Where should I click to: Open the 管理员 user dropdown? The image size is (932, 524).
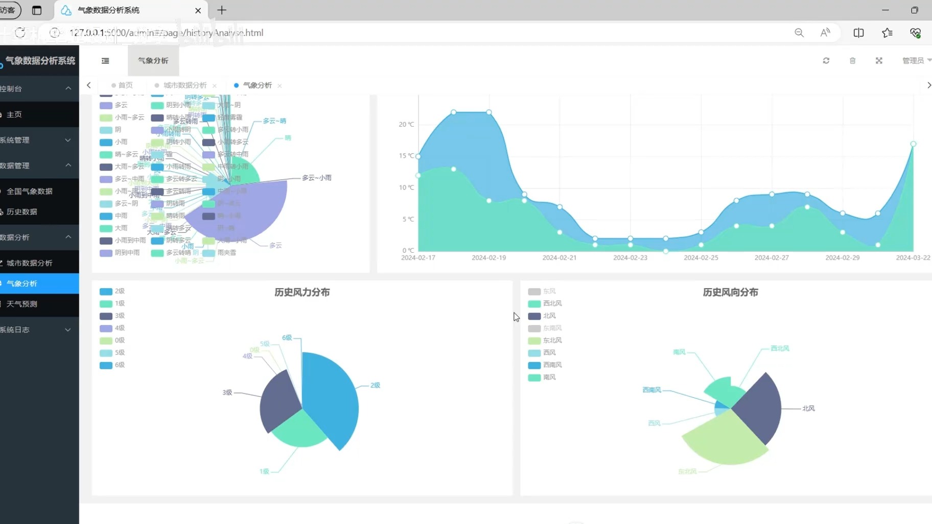click(x=916, y=61)
